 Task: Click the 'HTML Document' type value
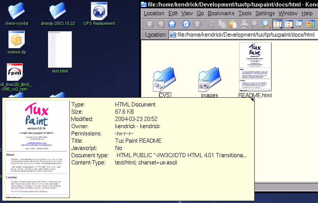(x=135, y=105)
